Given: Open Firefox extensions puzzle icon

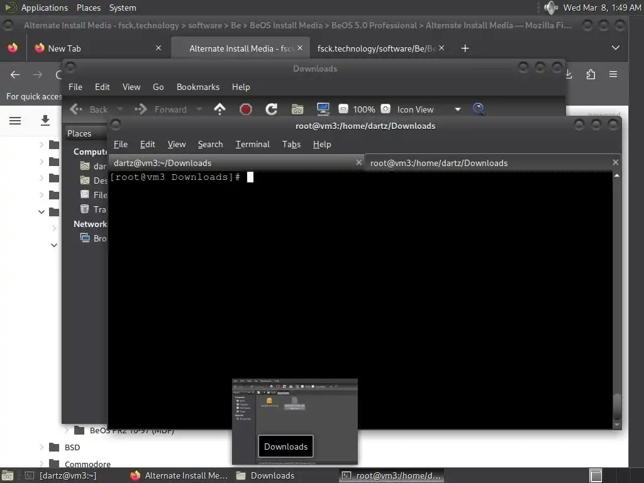Looking at the screenshot, I should click(591, 74).
